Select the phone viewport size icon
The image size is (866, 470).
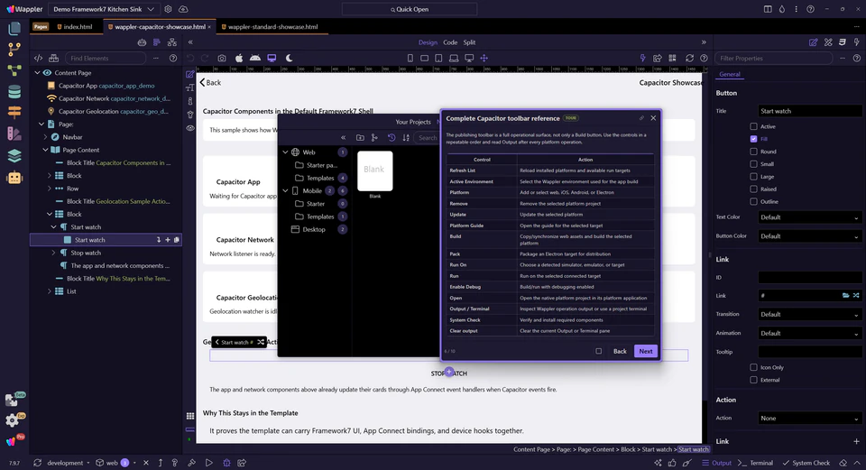tap(410, 58)
